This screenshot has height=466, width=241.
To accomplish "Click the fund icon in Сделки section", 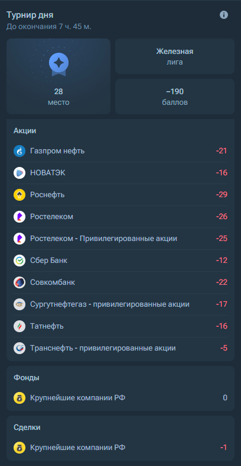I will pyautogui.click(x=19, y=447).
